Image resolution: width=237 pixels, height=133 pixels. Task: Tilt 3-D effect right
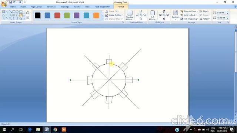coord(168,15)
